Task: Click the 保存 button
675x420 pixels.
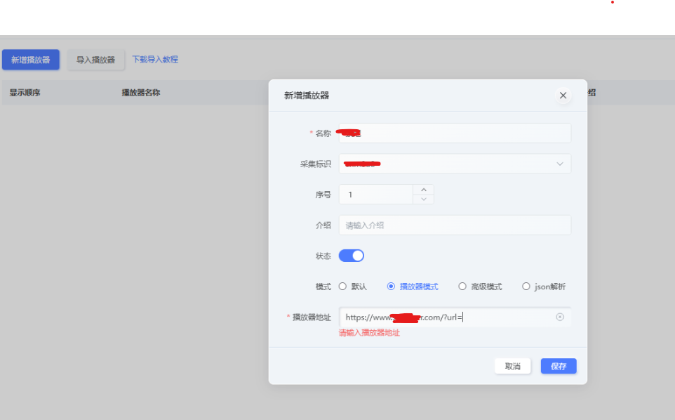Action: [559, 366]
